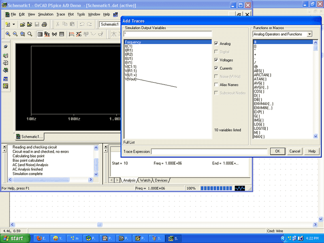The width and height of the screenshot is (324, 243).
Task: Toggle the Voltages checkbox
Action: 216,60
